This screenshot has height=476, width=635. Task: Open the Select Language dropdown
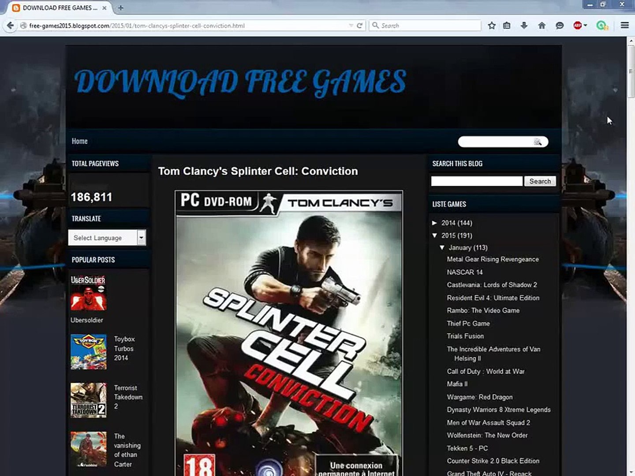(107, 238)
